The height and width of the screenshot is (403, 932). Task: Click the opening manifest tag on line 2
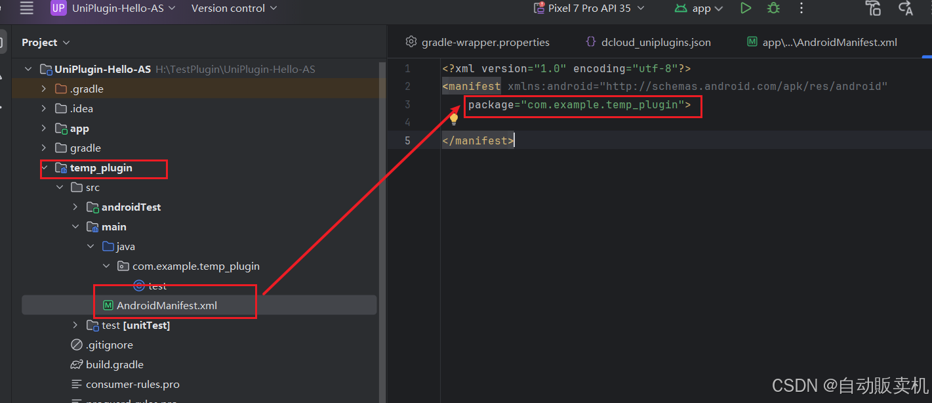(472, 86)
